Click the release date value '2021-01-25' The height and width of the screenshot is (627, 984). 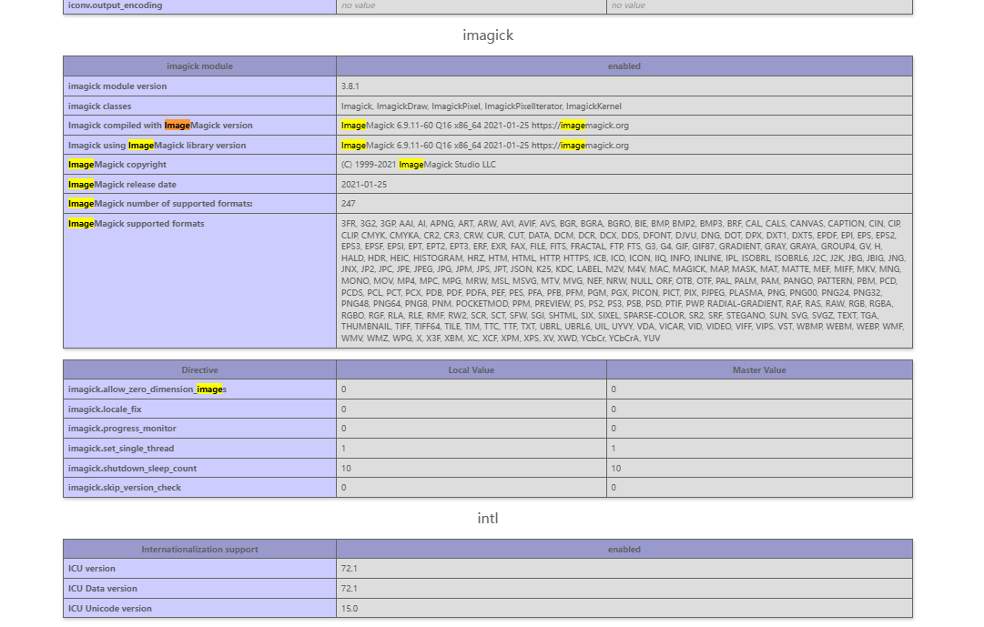[x=364, y=185]
